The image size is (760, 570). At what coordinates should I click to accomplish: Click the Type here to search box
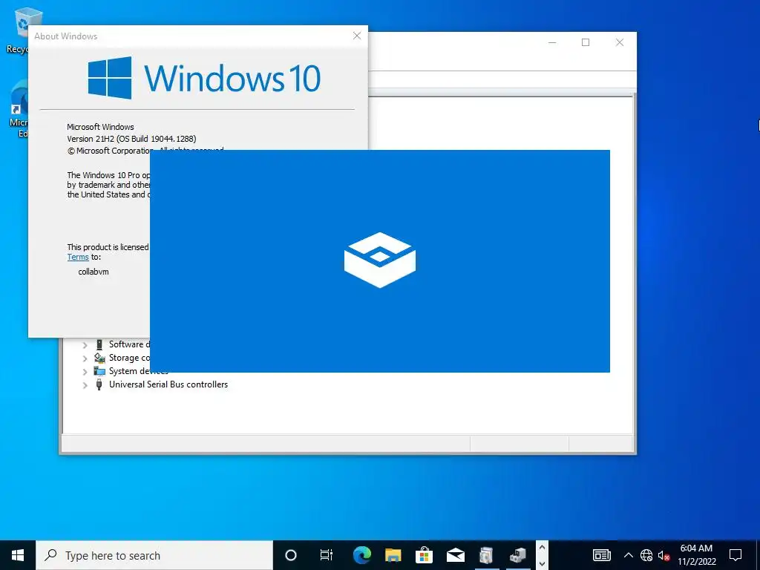pos(154,555)
